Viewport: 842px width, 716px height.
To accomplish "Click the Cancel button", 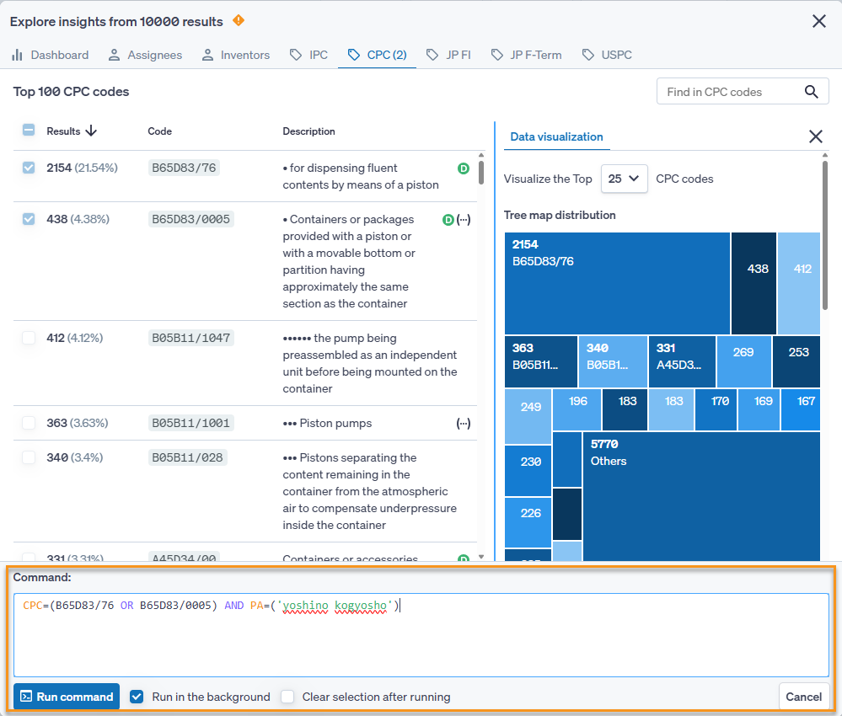I will click(803, 697).
